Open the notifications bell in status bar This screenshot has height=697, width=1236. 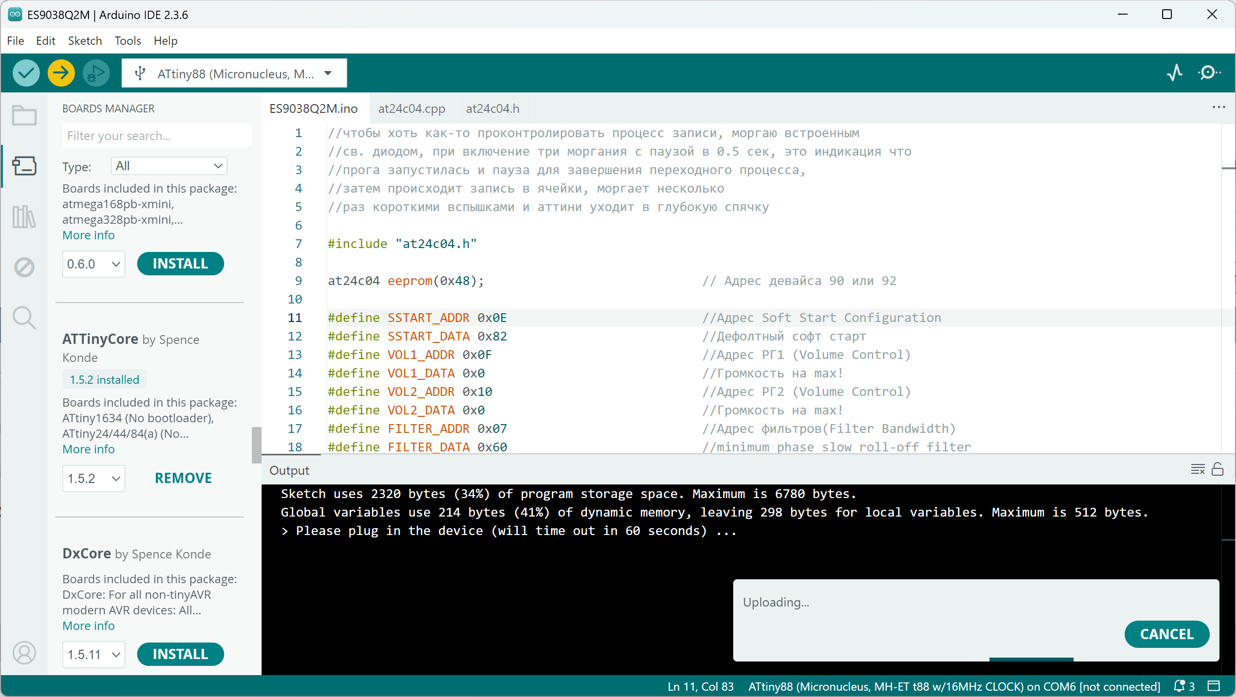[x=1179, y=686]
